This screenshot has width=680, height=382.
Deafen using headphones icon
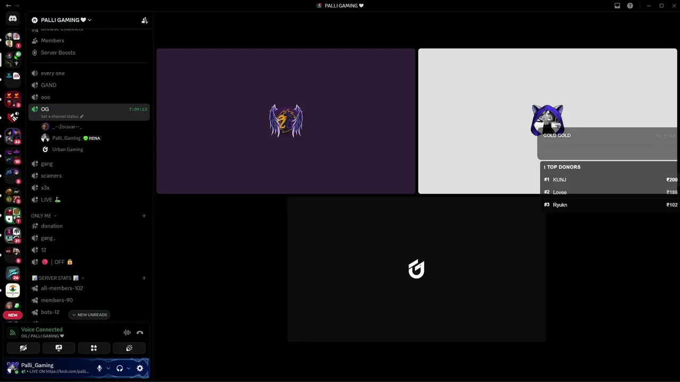120,368
